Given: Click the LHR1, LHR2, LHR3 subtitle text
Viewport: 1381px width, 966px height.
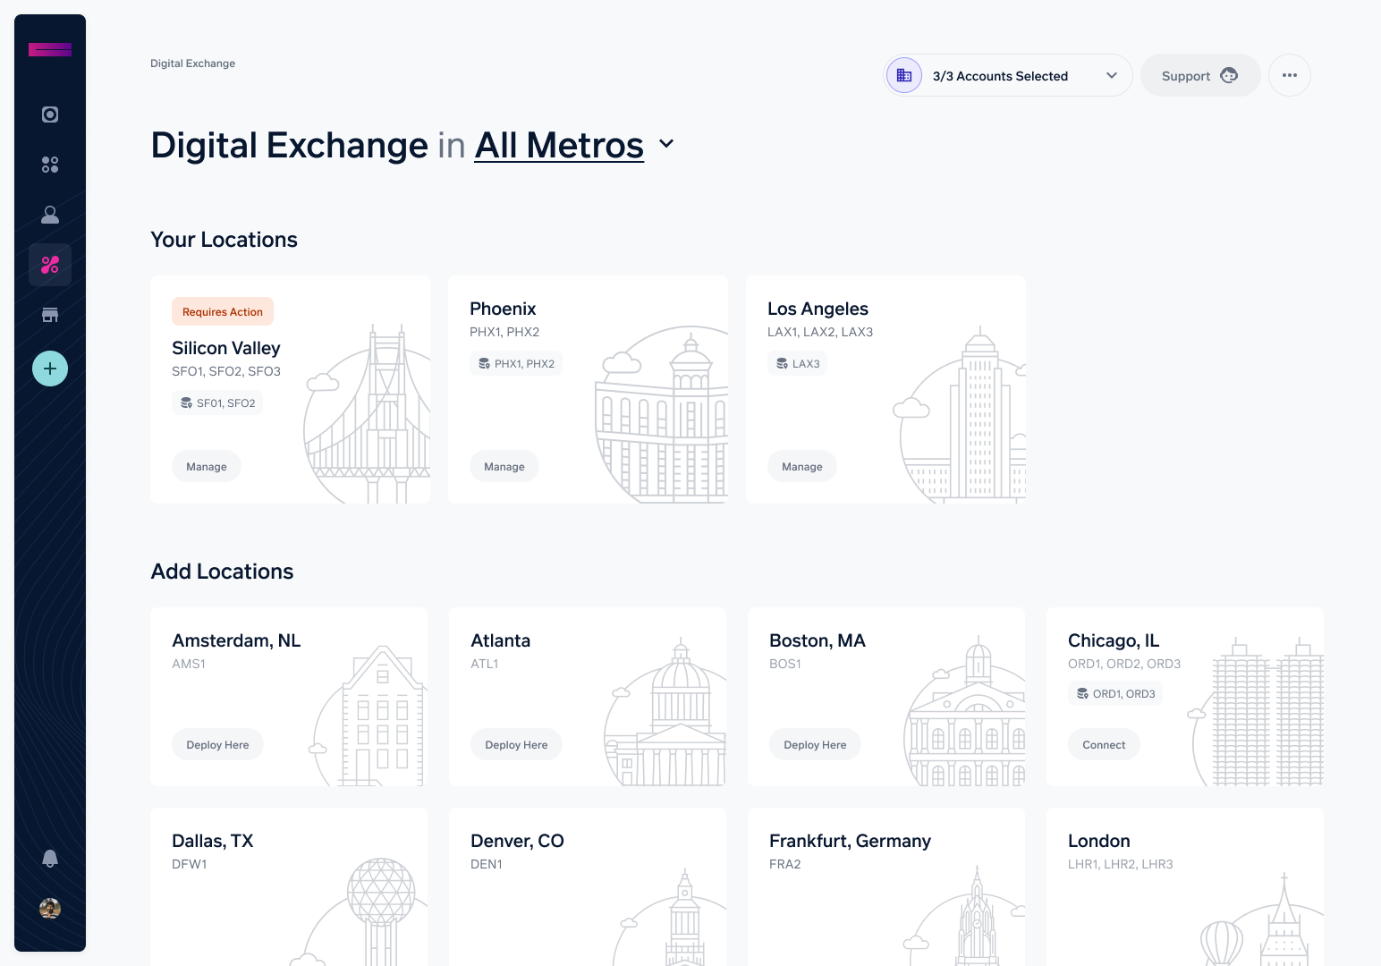Looking at the screenshot, I should [x=1121, y=864].
